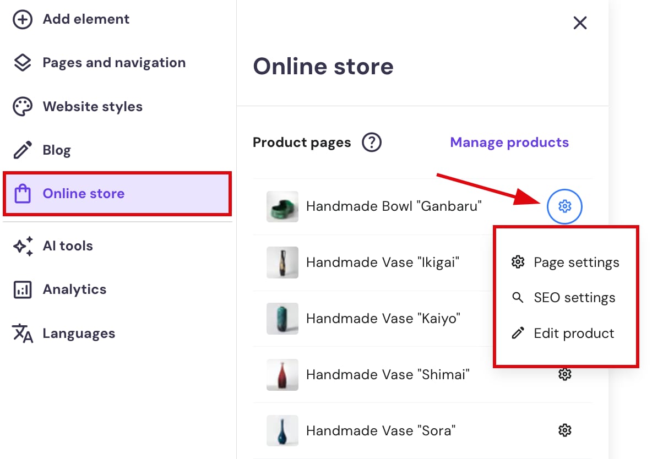
Task: Select Edit product menu option
Action: pyautogui.click(x=574, y=334)
